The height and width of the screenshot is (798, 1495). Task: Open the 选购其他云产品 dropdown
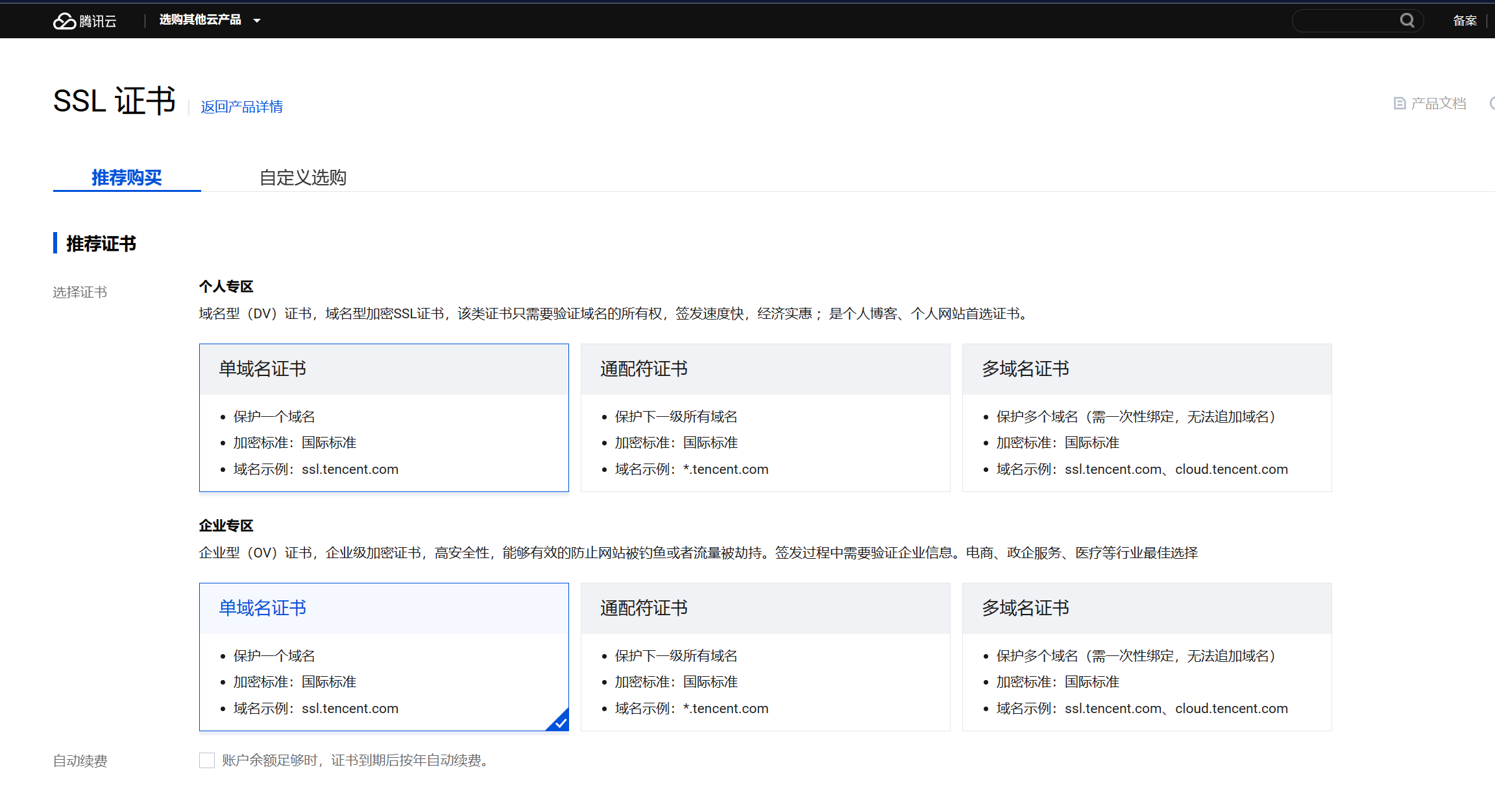click(210, 20)
